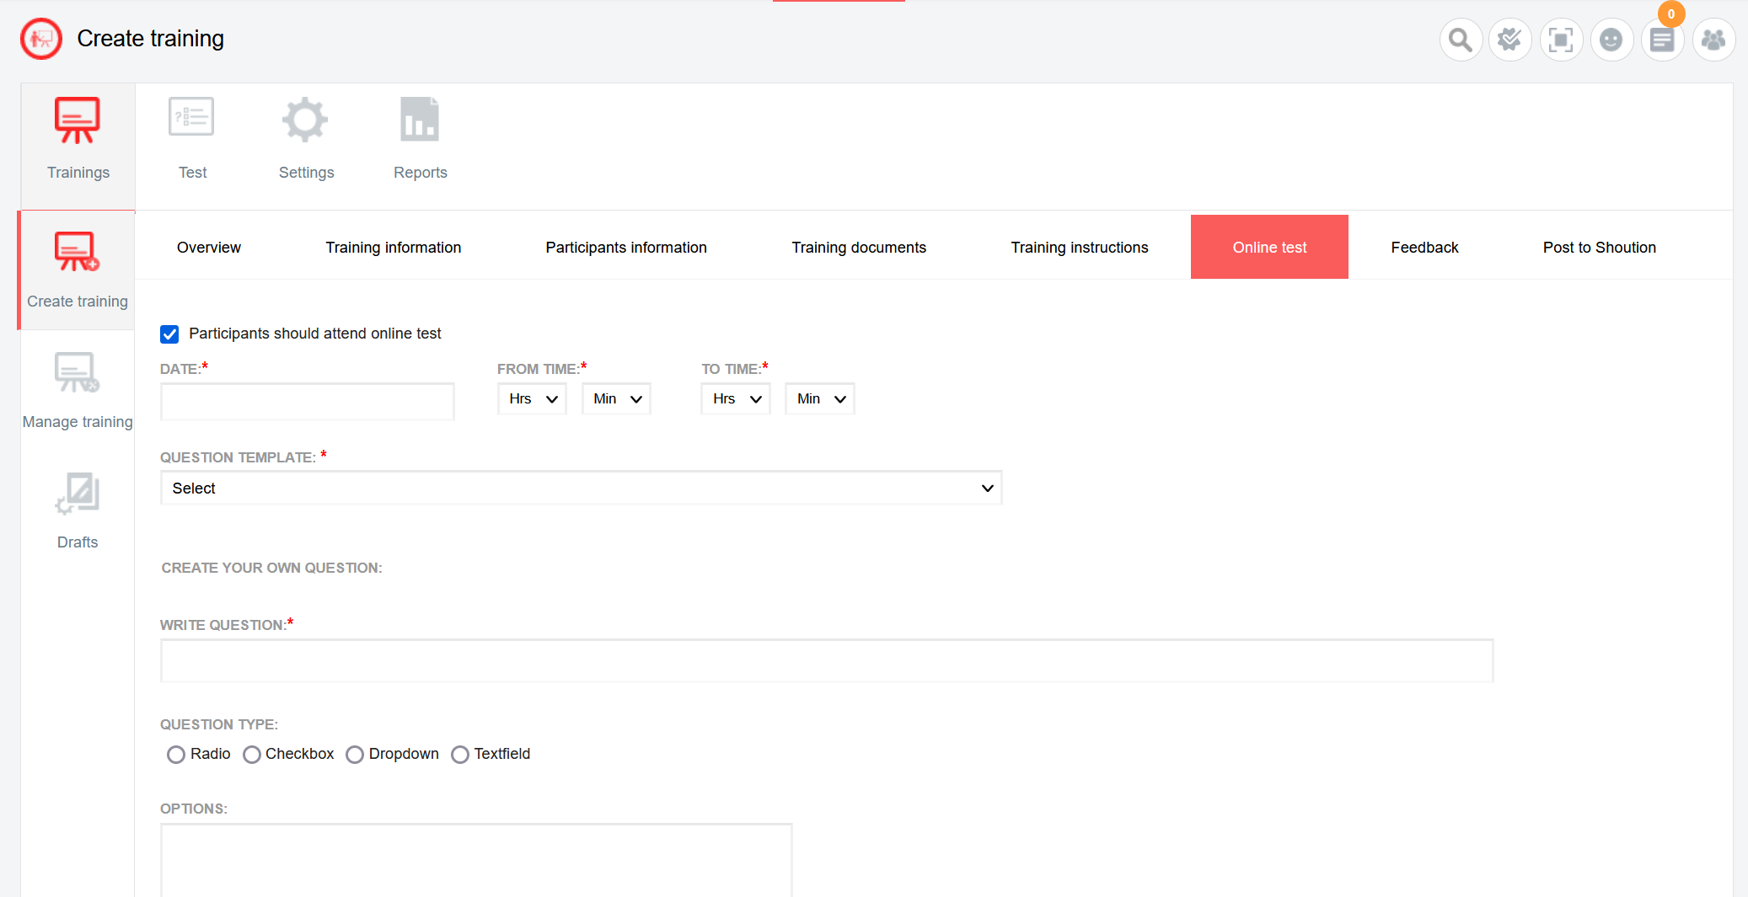Open the people group icon

[1713, 40]
